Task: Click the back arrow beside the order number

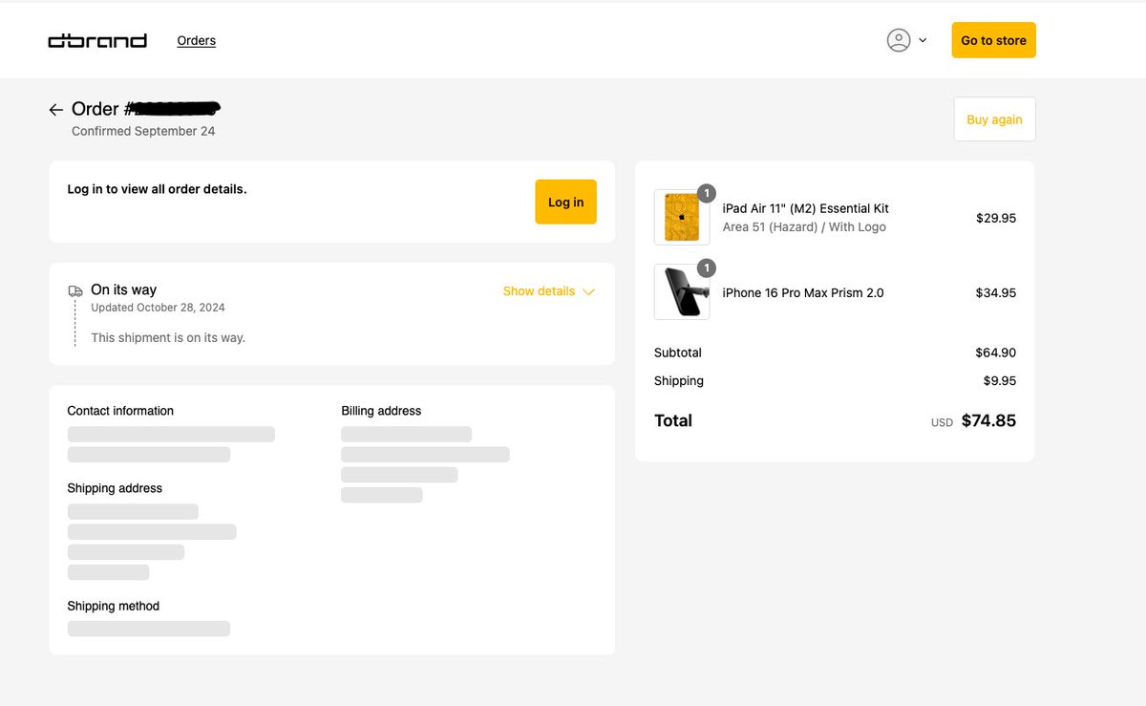Action: click(55, 109)
